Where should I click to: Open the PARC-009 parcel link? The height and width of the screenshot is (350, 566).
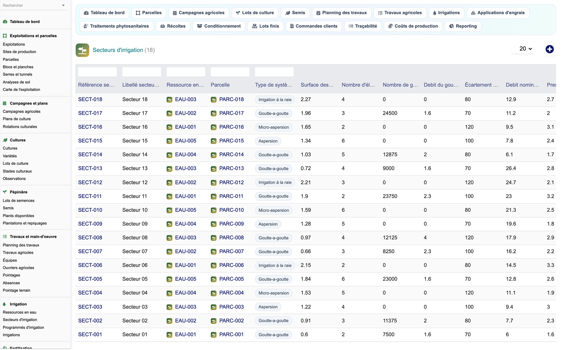(231, 224)
